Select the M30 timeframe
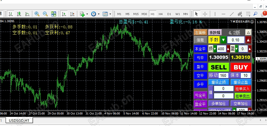 pos(144,14)
